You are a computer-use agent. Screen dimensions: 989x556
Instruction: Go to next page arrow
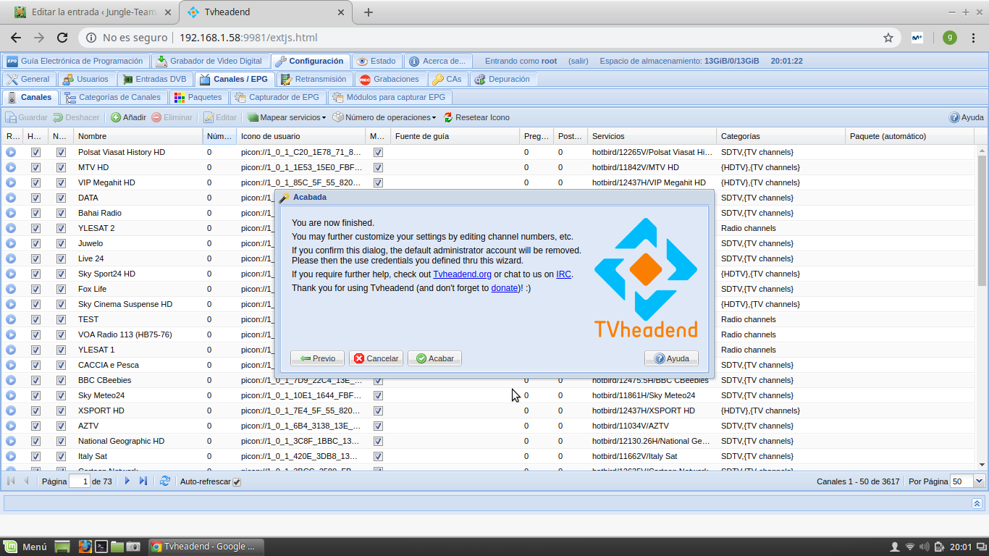pos(127,481)
